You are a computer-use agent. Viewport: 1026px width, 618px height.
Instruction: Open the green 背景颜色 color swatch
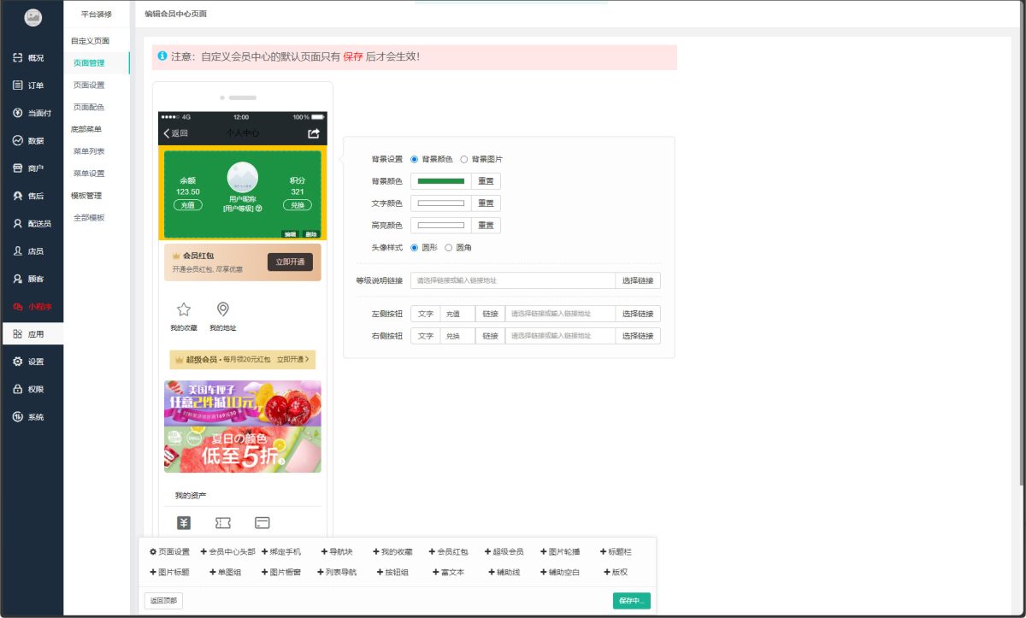point(440,181)
